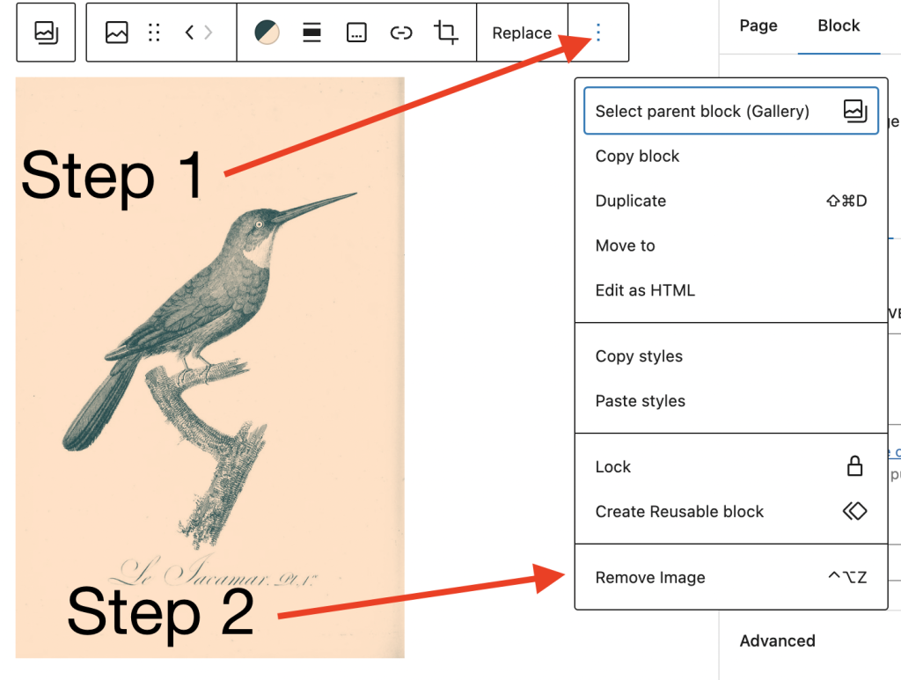Click the Replace button
901x680 pixels.
(x=523, y=32)
